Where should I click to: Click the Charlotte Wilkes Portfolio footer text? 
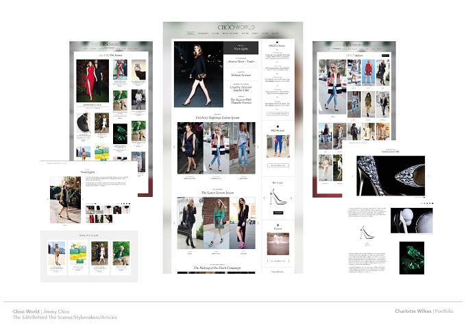pyautogui.click(x=424, y=311)
